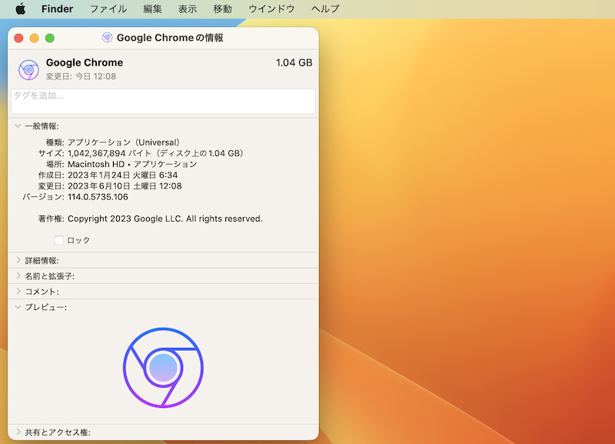Click the green zoom window button
The width and height of the screenshot is (615, 444).
point(50,38)
